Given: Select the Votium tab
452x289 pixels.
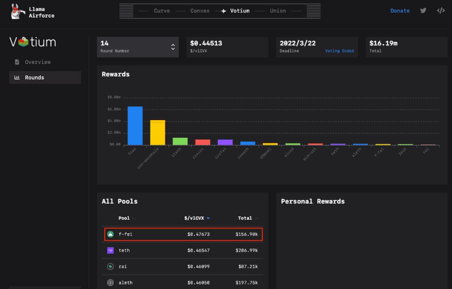Looking at the screenshot, I should point(240,11).
